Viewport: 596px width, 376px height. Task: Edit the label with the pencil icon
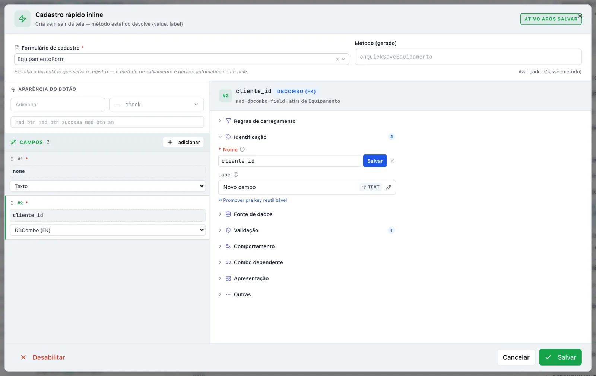click(x=389, y=187)
